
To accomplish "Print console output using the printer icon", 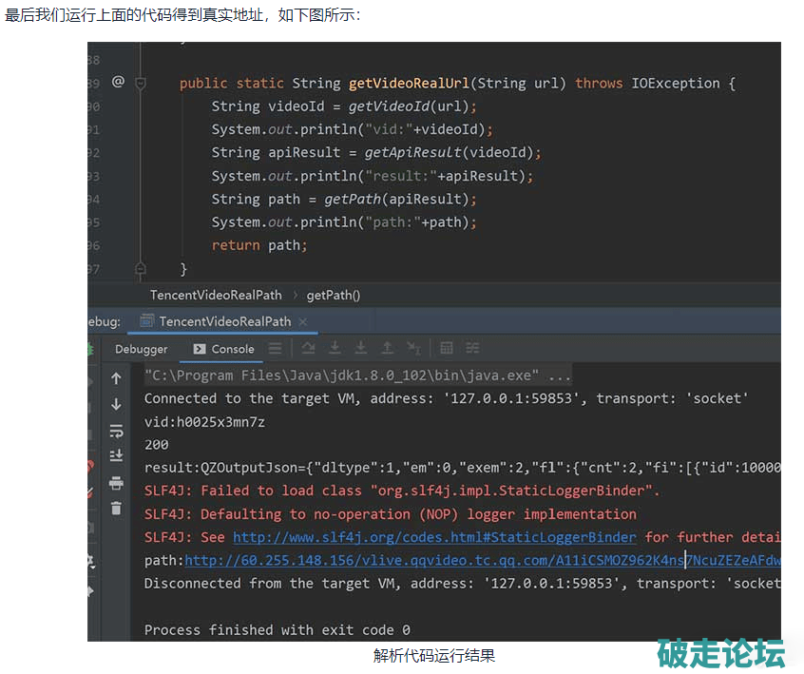I will (116, 483).
